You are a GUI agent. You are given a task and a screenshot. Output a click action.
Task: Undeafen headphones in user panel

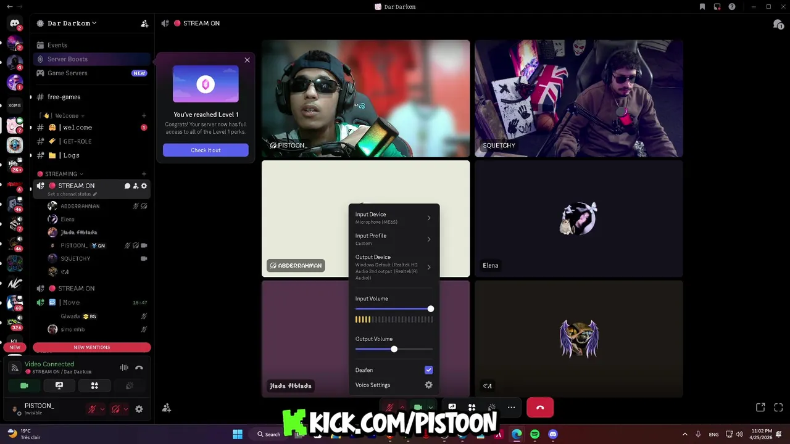click(115, 409)
